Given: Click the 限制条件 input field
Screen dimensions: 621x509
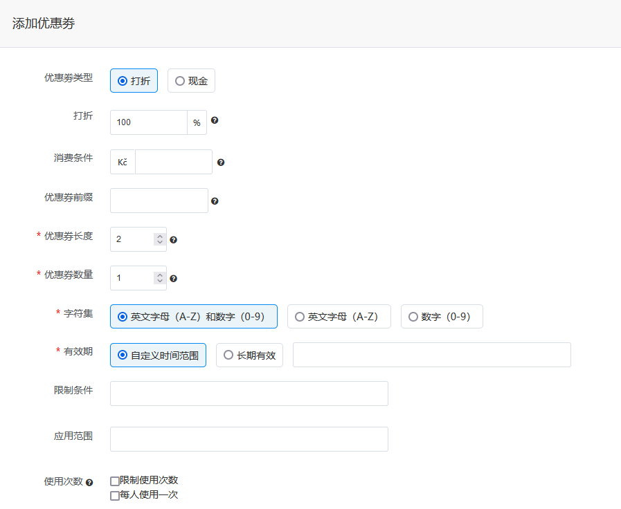Looking at the screenshot, I should (x=249, y=393).
